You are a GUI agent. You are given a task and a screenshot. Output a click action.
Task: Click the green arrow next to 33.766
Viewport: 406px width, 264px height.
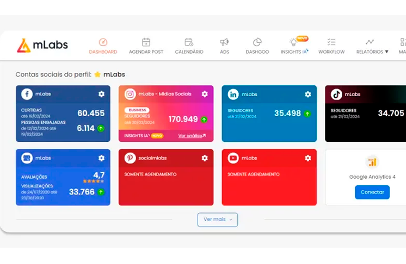click(x=101, y=192)
